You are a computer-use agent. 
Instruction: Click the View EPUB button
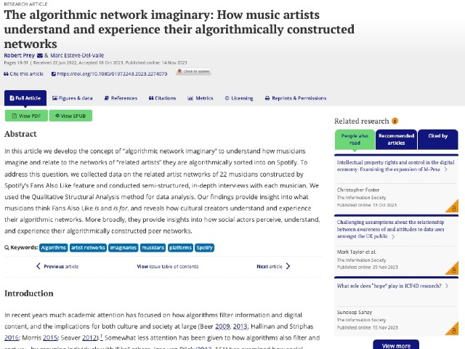[x=70, y=116]
